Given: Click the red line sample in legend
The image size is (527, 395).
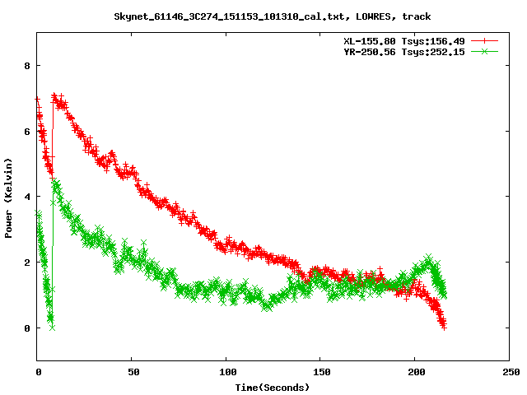Looking at the screenshot, I should (x=485, y=40).
